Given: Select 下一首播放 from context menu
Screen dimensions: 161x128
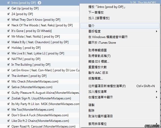Looking at the screenshot, I should [x=120, y=13].
